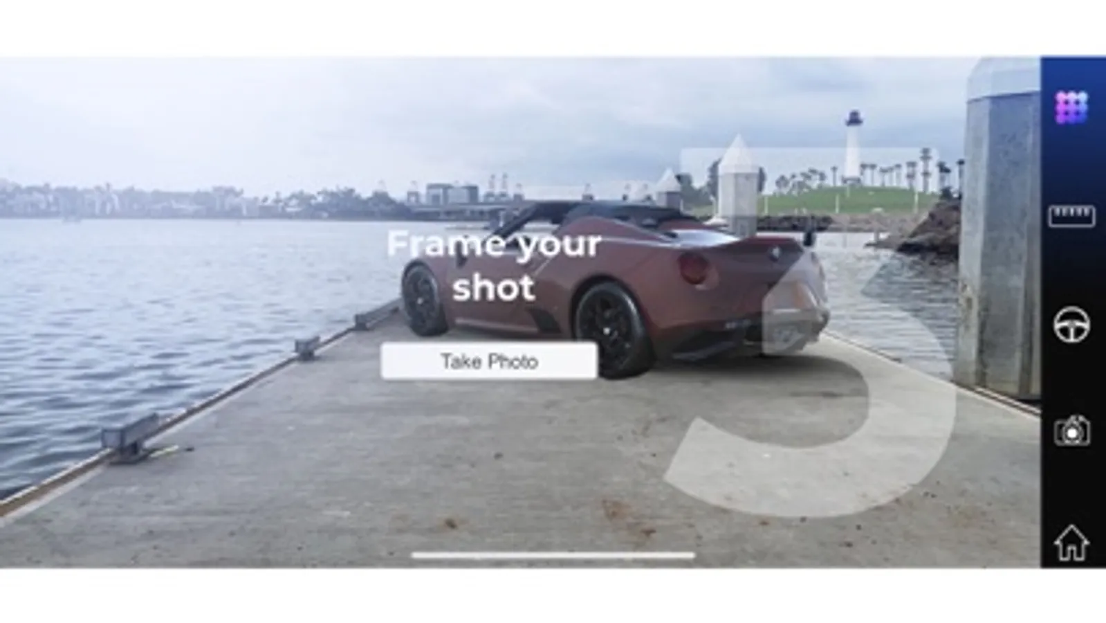The width and height of the screenshot is (1106, 623).
Task: Tap the distant city skyline
Action: (x=208, y=199)
